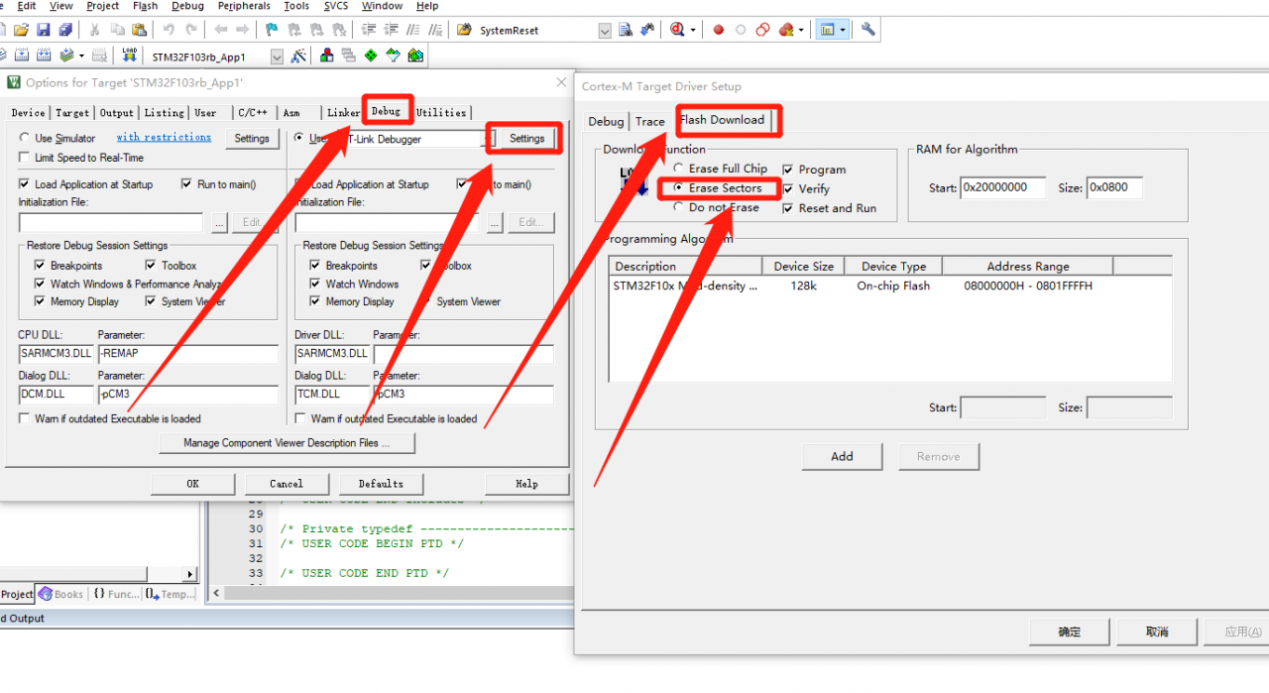Follow the 'with restrictions' link
The height and width of the screenshot is (693, 1269).
pos(164,138)
